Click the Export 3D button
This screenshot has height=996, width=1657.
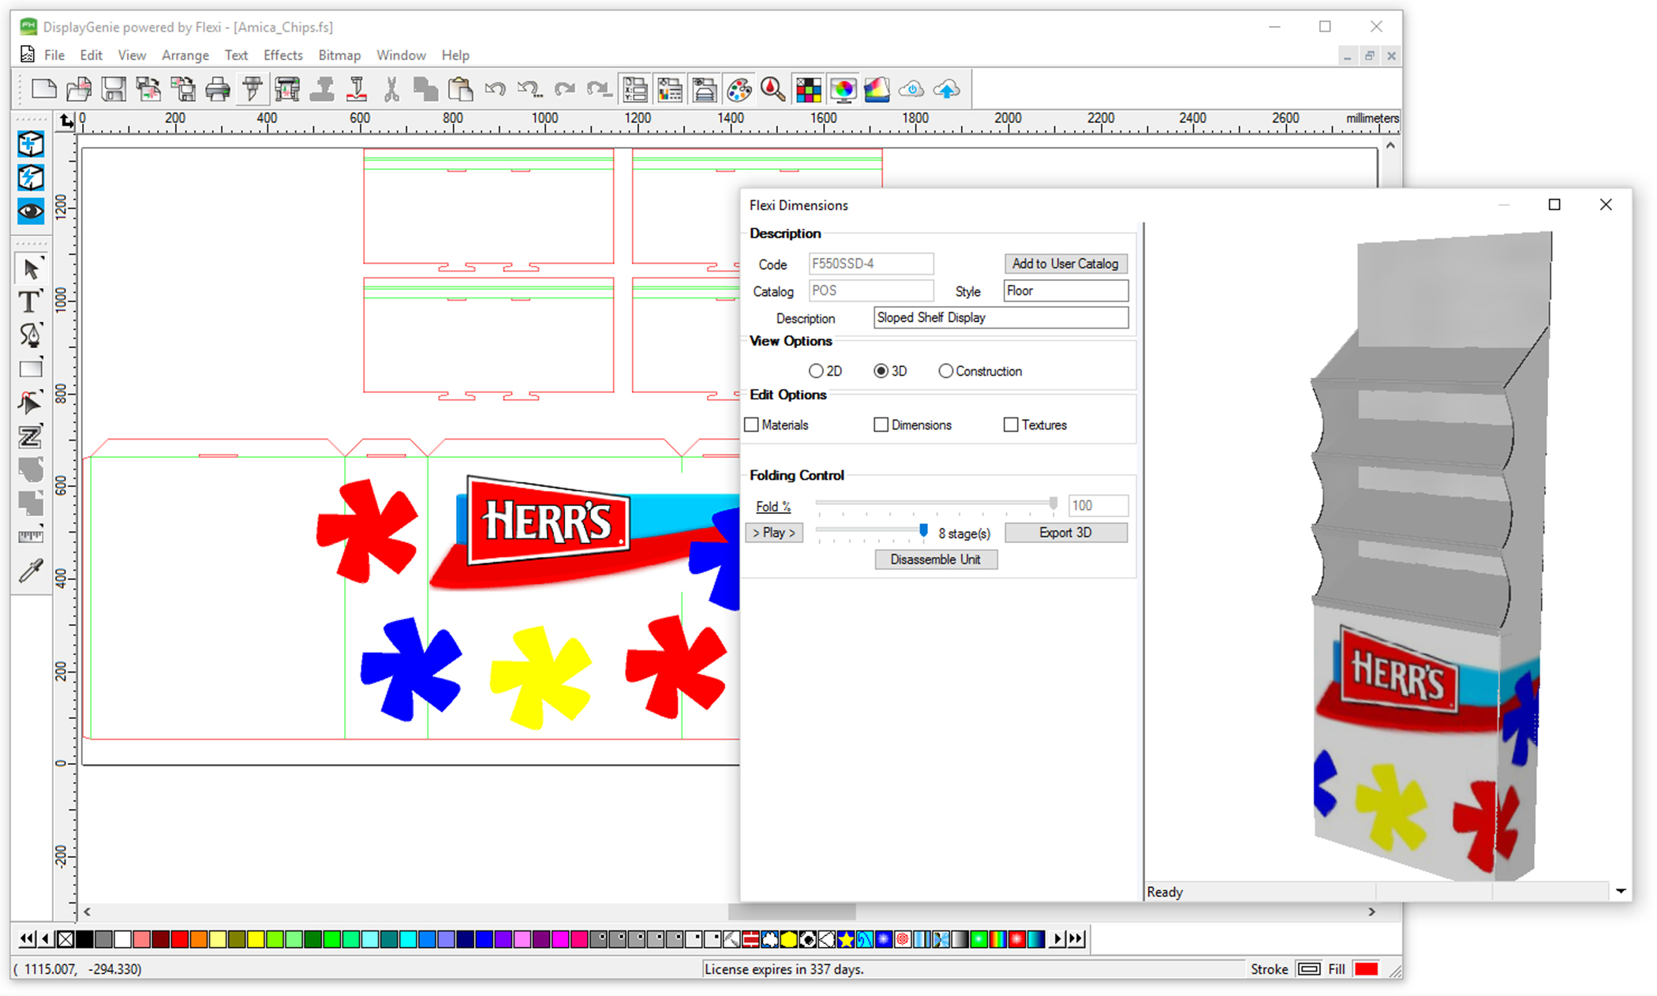pyautogui.click(x=1065, y=533)
